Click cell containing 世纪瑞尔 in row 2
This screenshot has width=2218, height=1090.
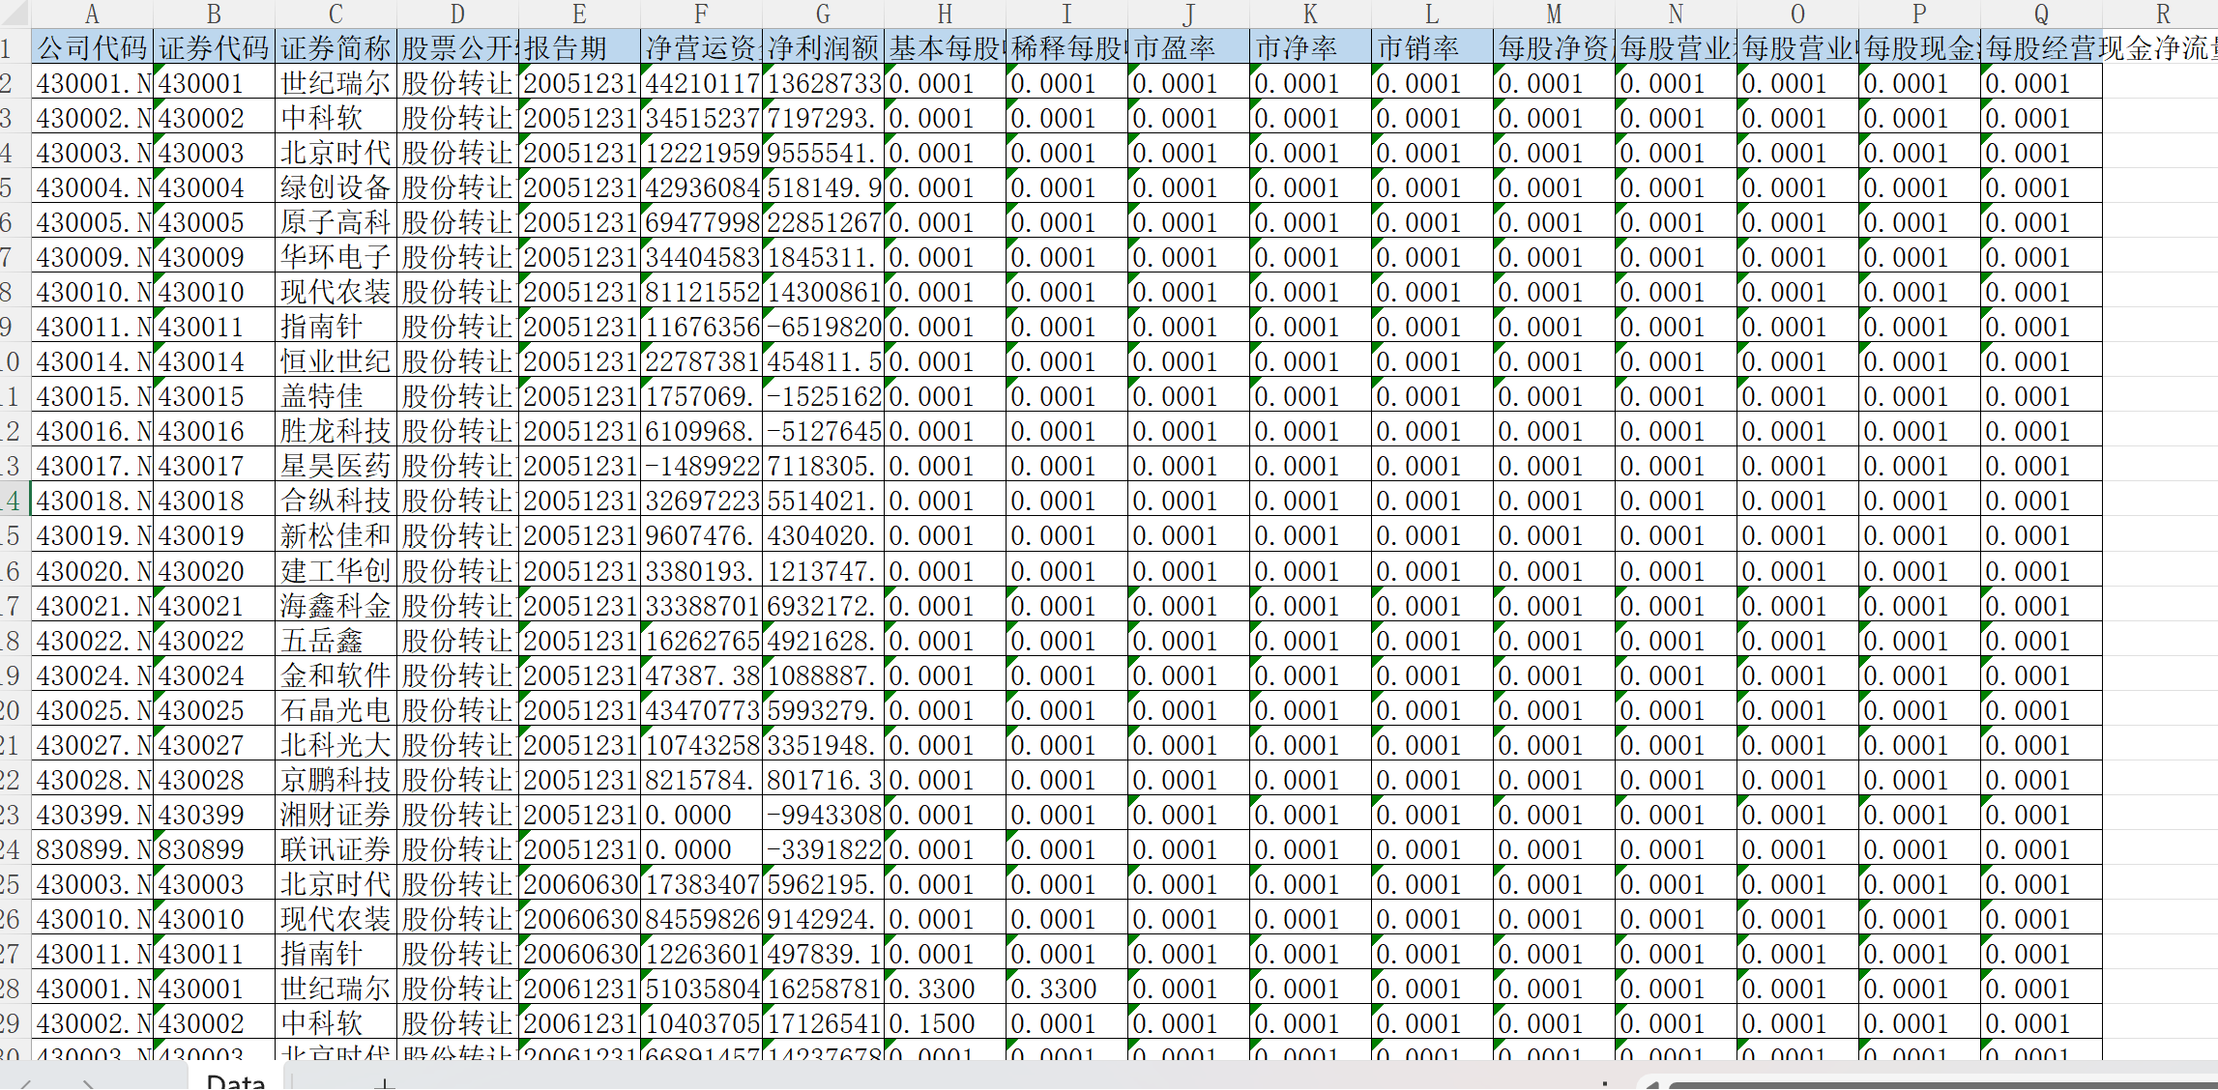pos(336,83)
